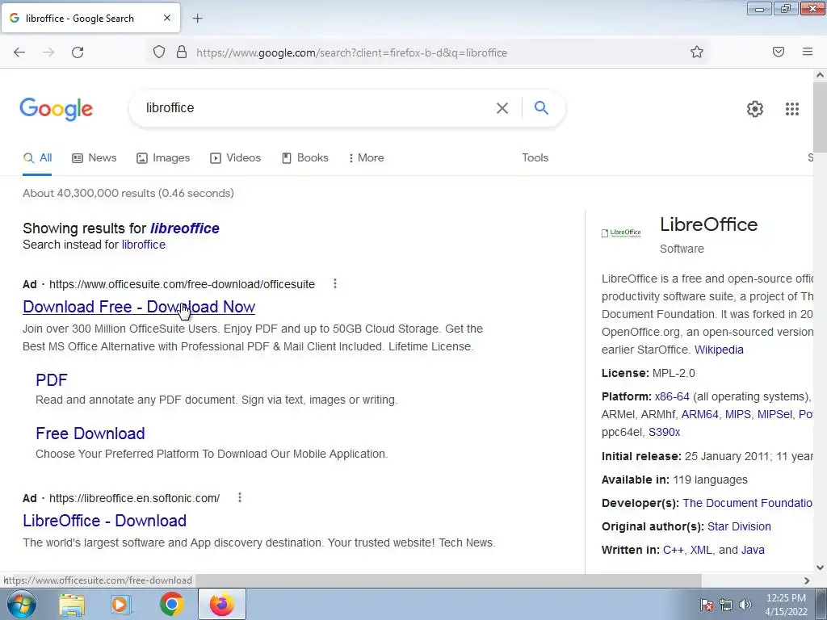The height and width of the screenshot is (620, 827).
Task: Click the Google logo
Action: [x=57, y=109]
